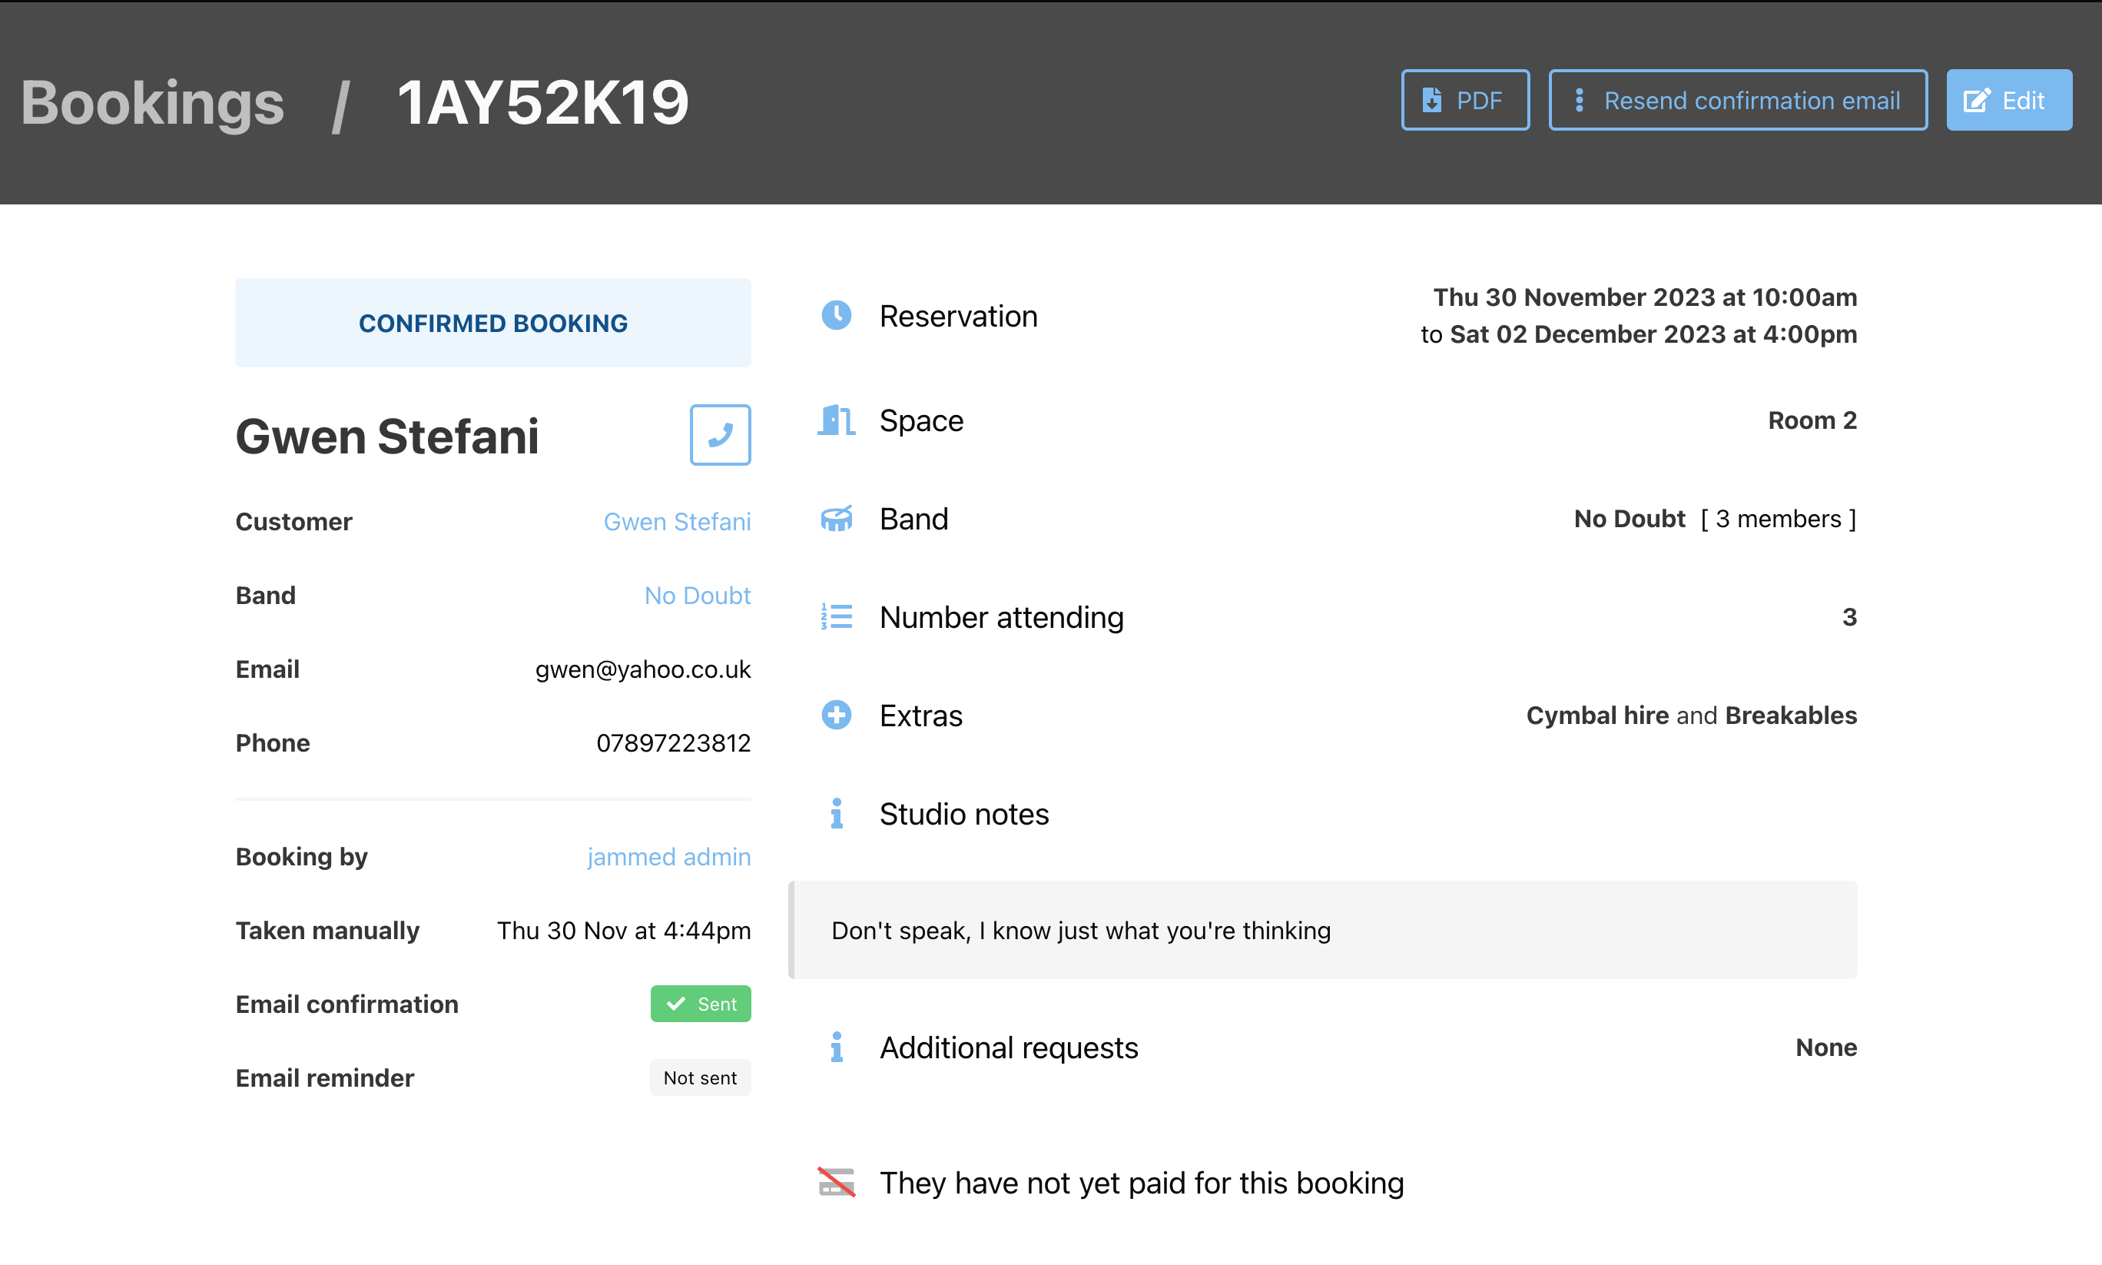Click Resend confirmation email
This screenshot has height=1265, width=2102.
click(1737, 100)
